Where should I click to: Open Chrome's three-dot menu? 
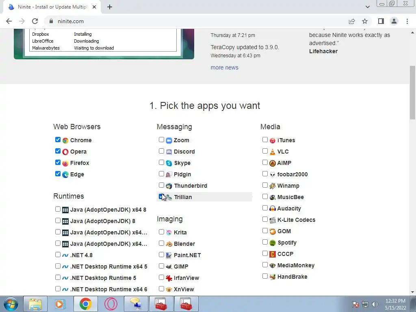point(407,21)
